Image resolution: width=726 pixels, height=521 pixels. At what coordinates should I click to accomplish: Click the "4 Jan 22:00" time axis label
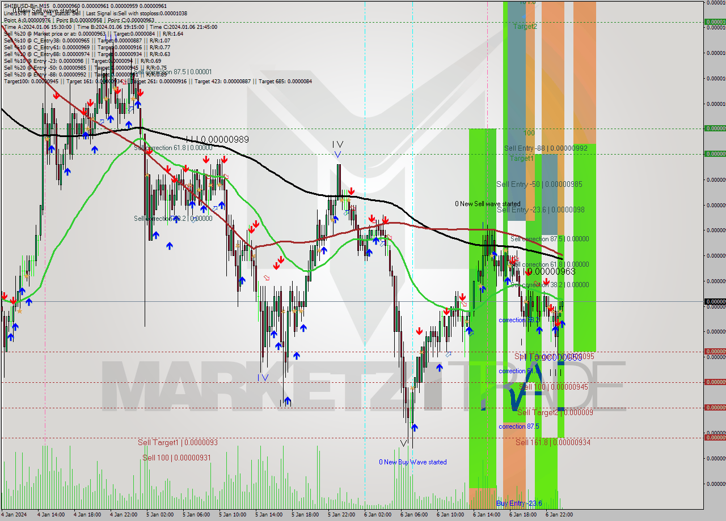[x=123, y=515]
